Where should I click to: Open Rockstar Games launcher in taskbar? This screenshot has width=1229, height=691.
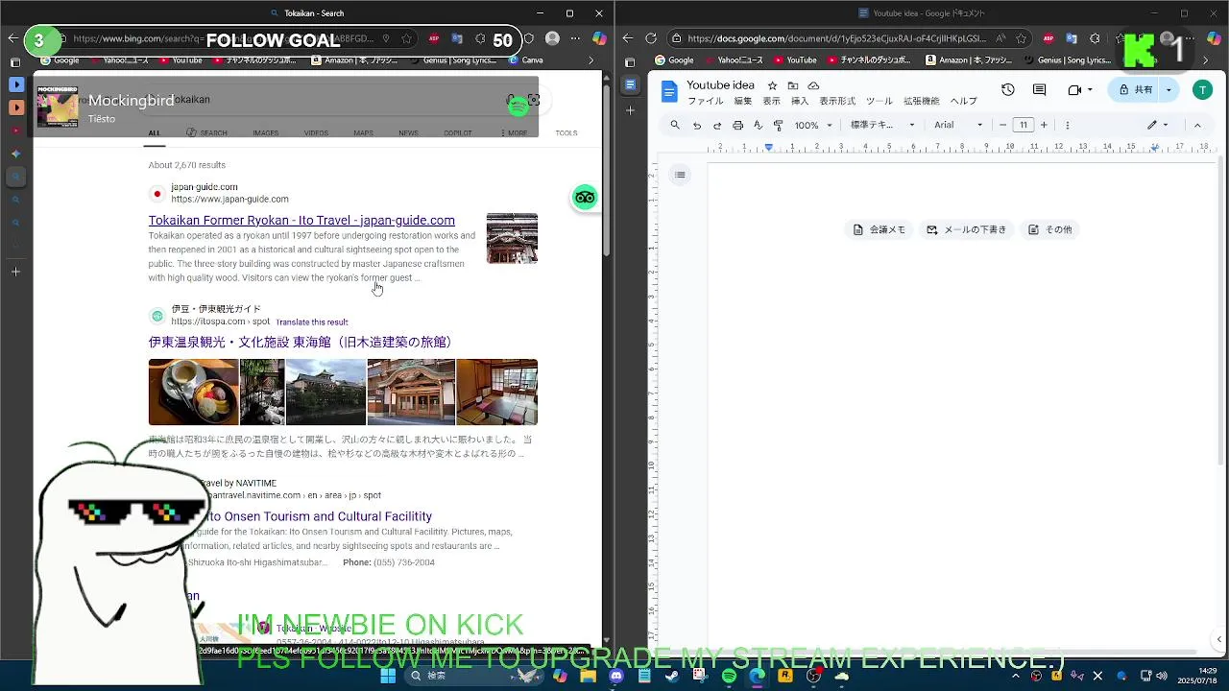[x=785, y=676]
